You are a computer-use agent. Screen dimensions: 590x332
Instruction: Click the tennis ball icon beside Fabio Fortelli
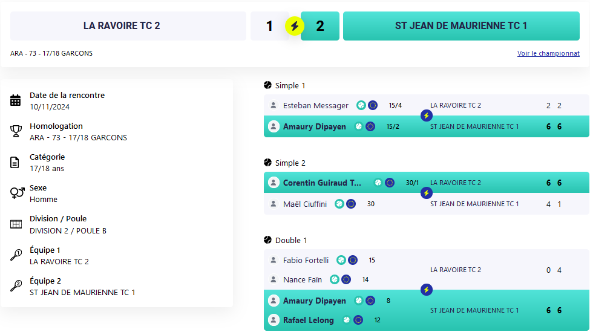pos(341,260)
